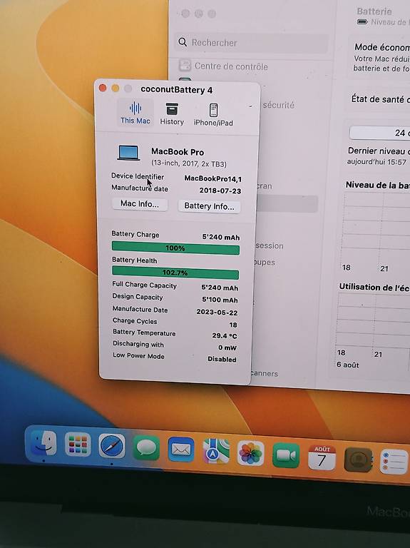Focus the Rechercher search field
The width and height of the screenshot is (410, 548).
pos(251,43)
